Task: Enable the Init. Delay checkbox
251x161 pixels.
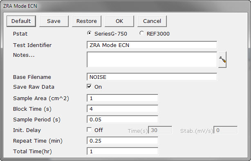Action: click(89, 130)
